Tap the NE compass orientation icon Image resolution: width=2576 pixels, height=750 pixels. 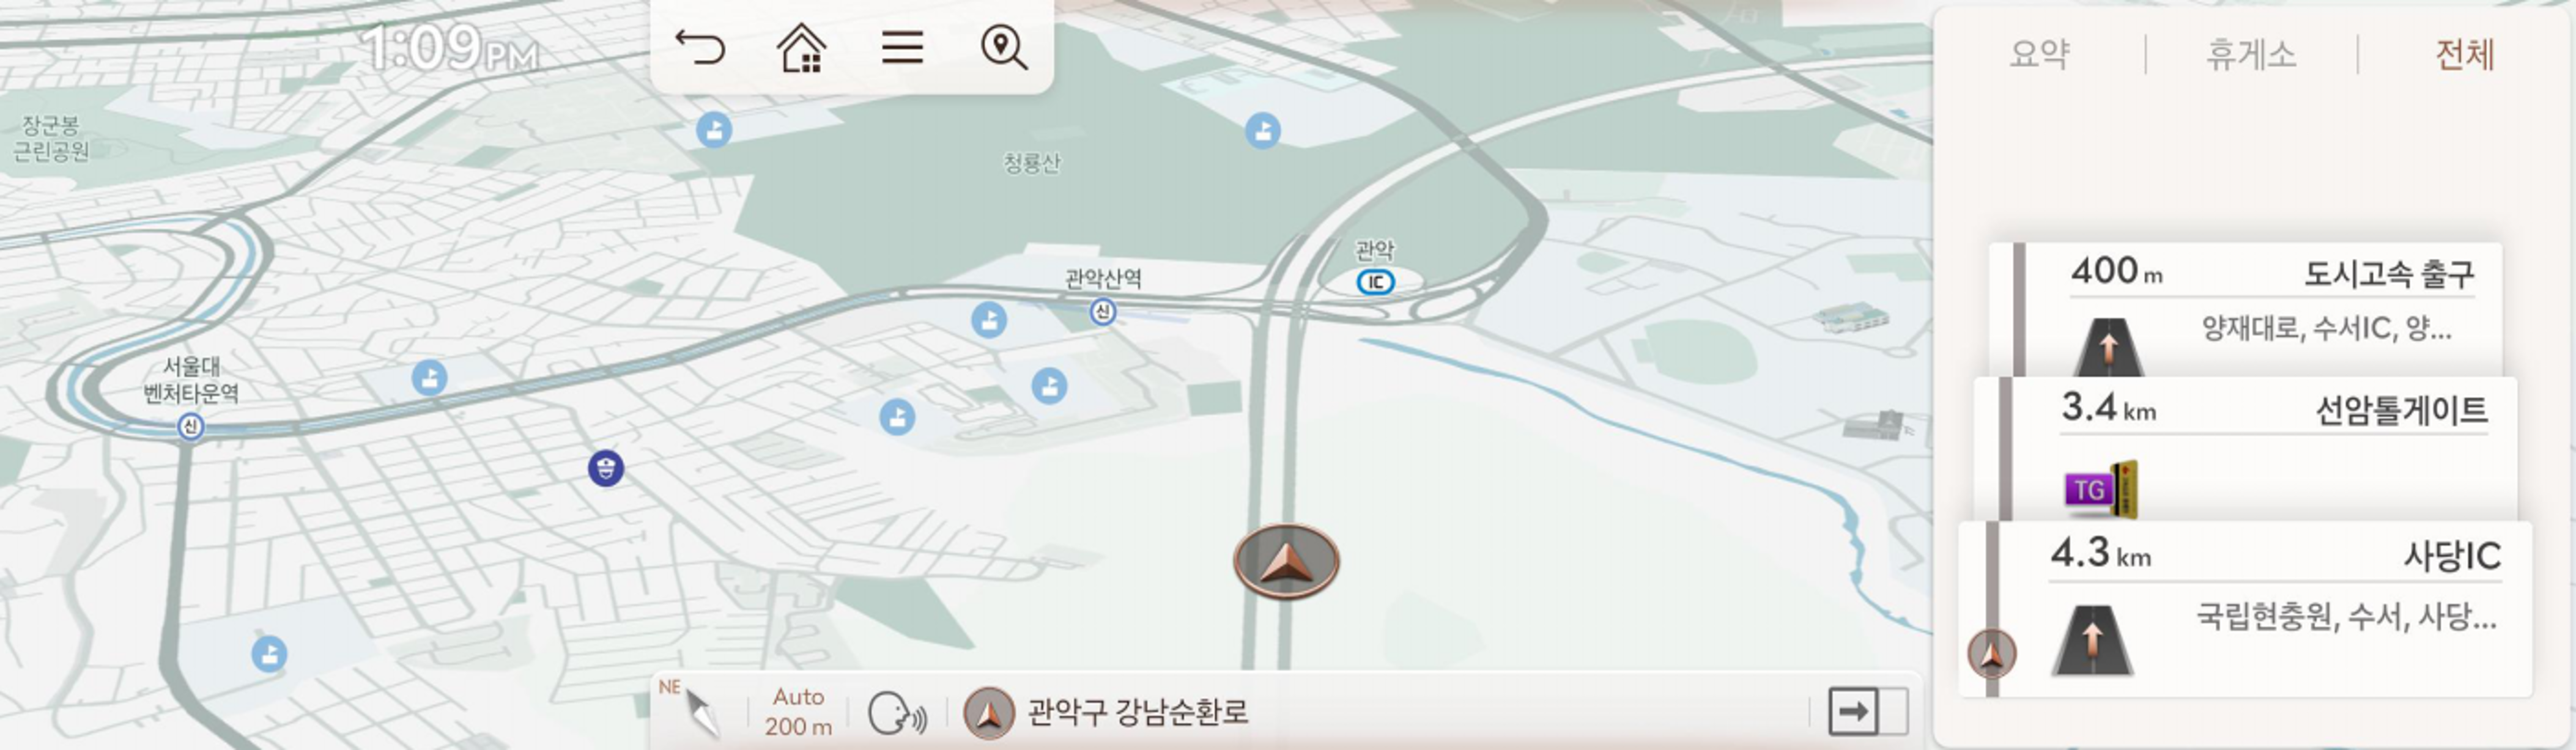691,708
